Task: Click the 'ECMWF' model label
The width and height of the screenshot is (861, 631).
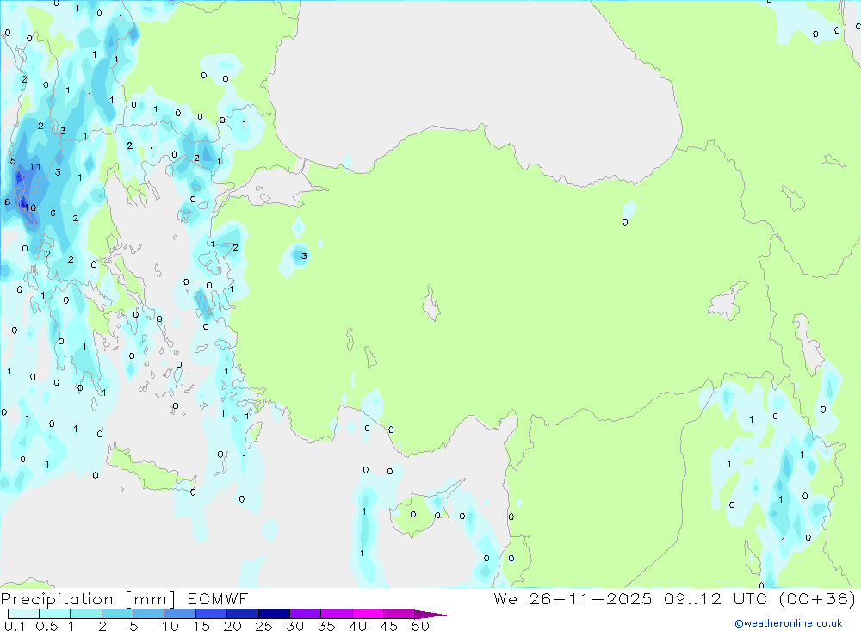Action: tap(218, 599)
